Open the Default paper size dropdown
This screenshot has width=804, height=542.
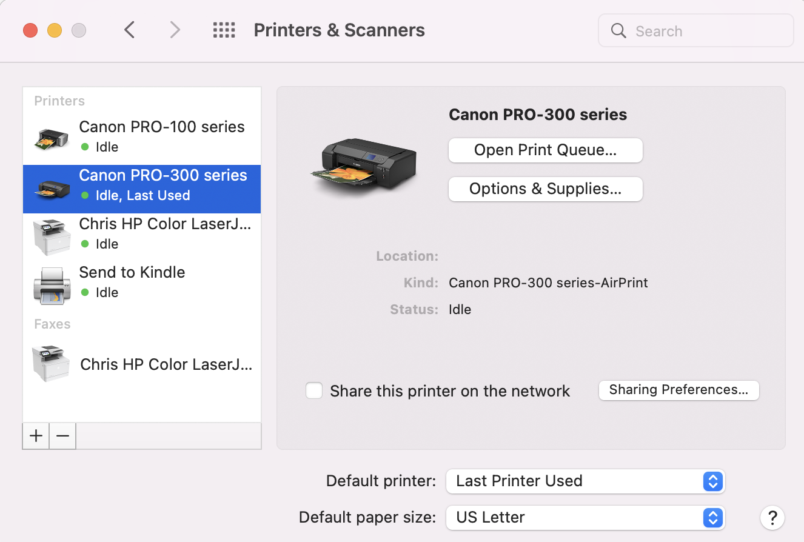point(585,518)
